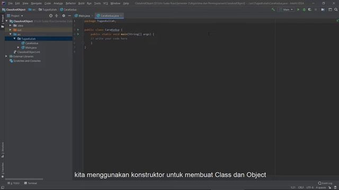
Task: Open the Structure tool window side tab
Action: [x=3, y=150]
